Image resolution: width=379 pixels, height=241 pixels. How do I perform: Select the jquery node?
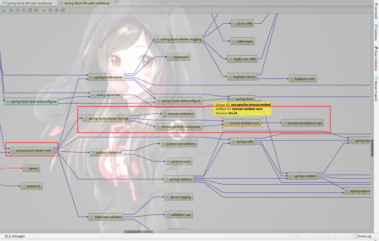[x=31, y=168]
